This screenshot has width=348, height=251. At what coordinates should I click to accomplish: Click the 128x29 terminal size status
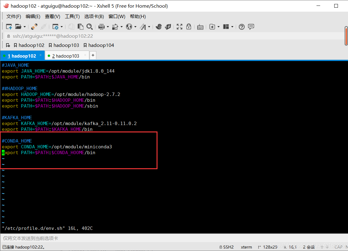point(268,247)
